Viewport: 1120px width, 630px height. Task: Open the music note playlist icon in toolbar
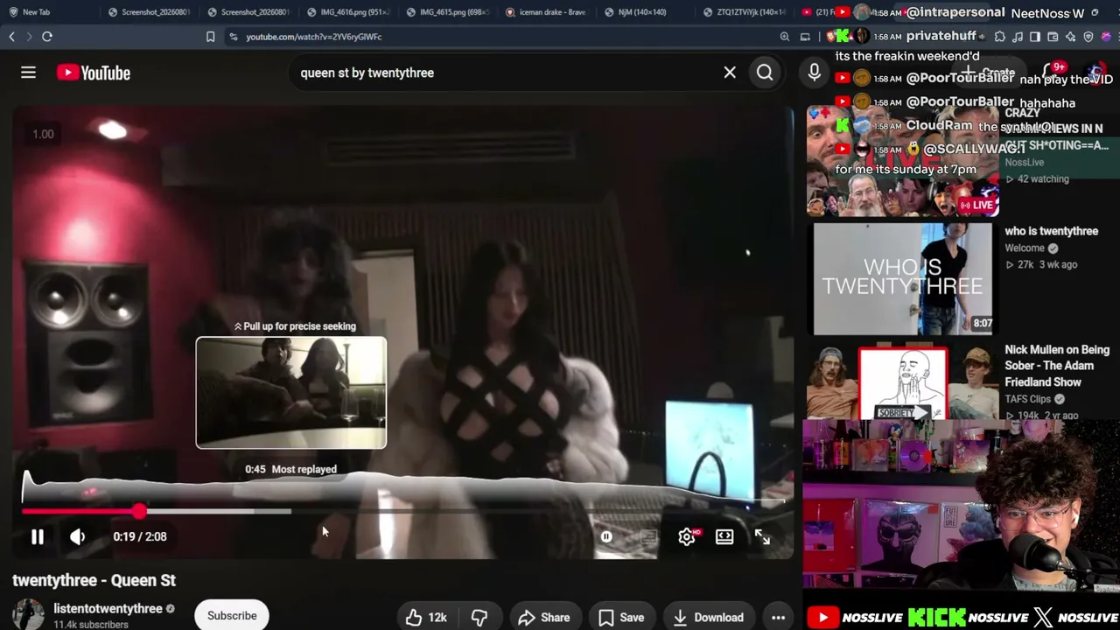pyautogui.click(x=1018, y=37)
